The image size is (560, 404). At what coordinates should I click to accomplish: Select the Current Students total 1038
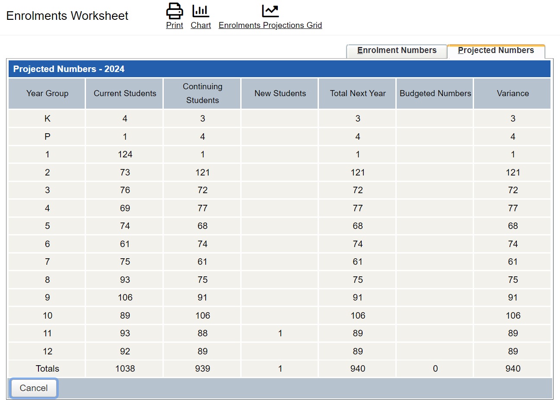pyautogui.click(x=125, y=369)
